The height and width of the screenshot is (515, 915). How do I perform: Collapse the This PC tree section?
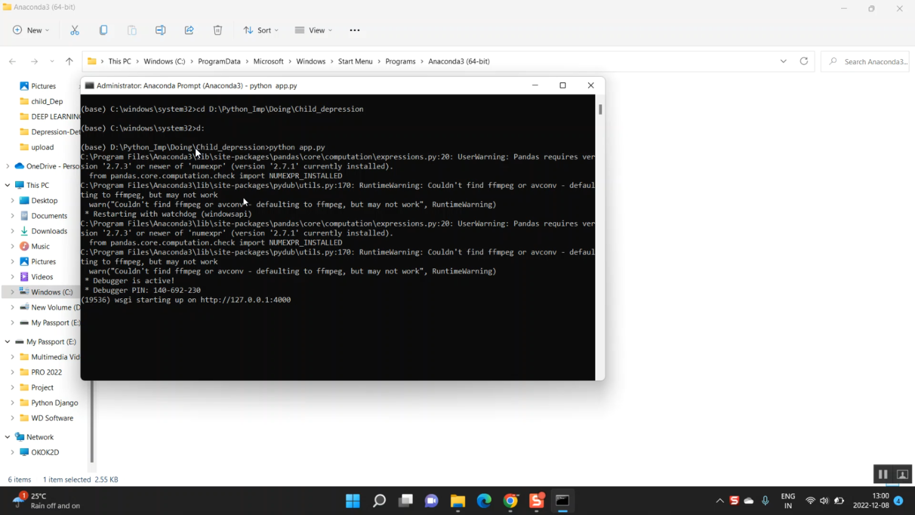tap(7, 185)
